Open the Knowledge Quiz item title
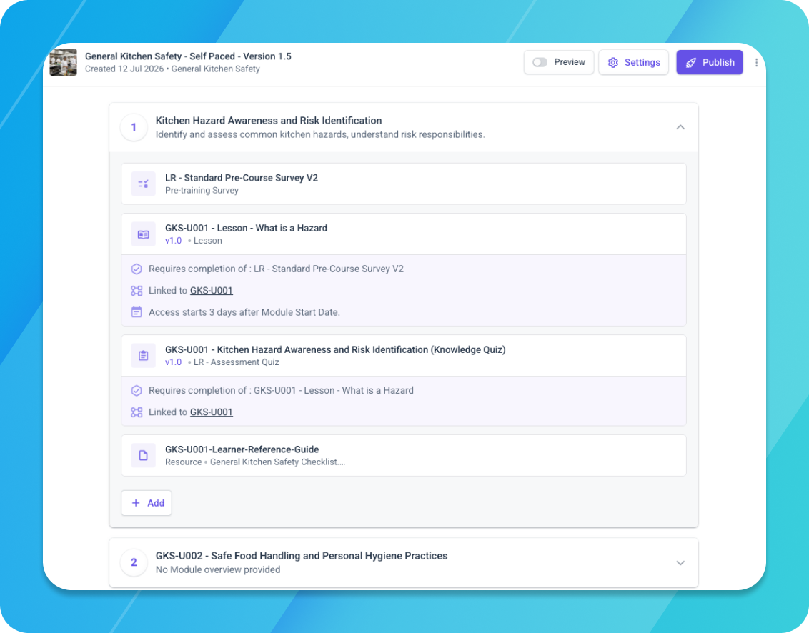 coord(335,350)
